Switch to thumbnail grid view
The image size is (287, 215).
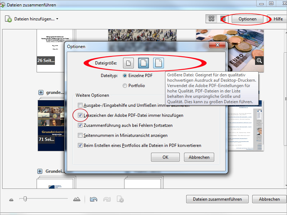click(x=211, y=19)
